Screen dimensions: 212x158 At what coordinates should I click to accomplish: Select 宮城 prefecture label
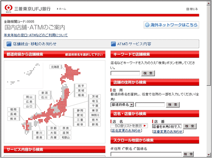(x=81, y=91)
